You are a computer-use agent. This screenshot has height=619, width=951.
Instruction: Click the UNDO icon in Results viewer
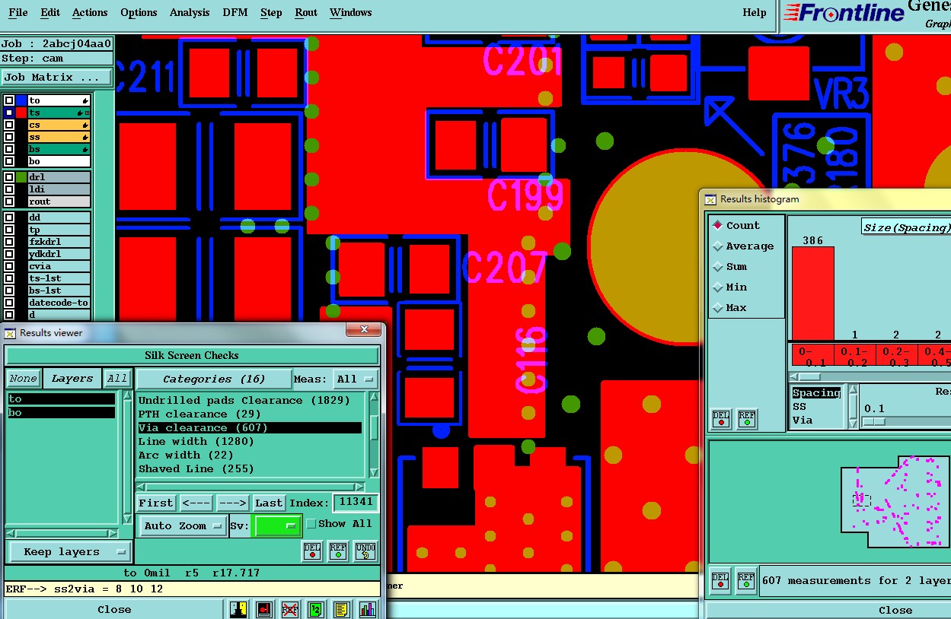[365, 551]
